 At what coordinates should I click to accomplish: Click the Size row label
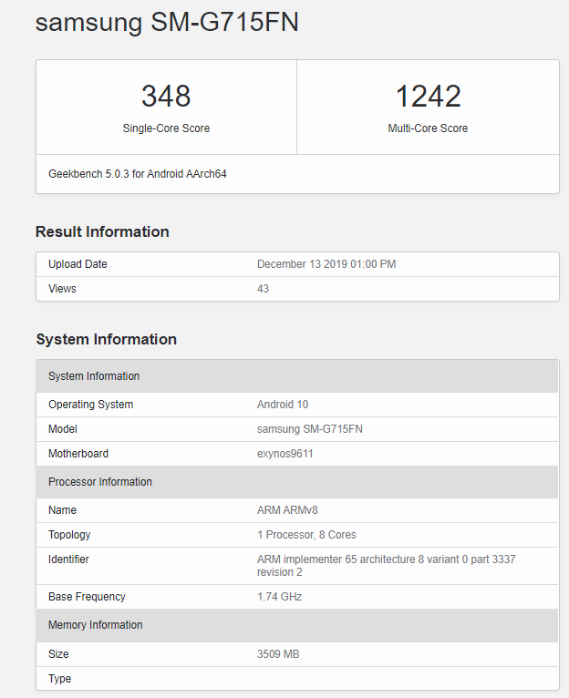(58, 654)
